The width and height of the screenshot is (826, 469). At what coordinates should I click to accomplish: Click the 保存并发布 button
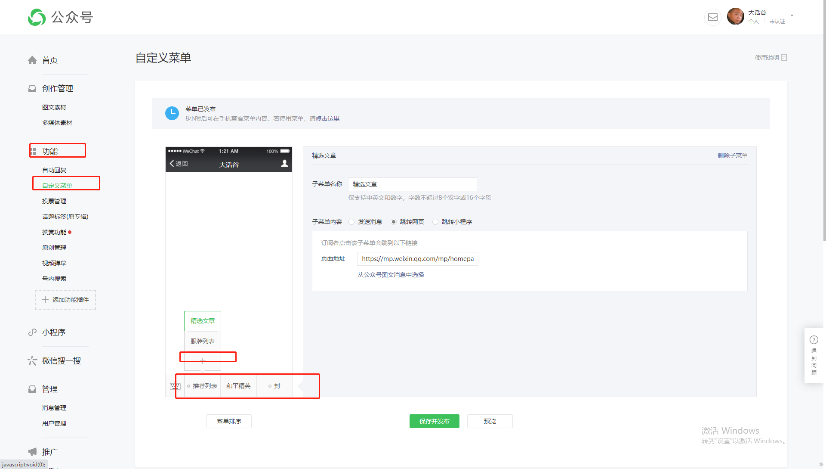434,421
